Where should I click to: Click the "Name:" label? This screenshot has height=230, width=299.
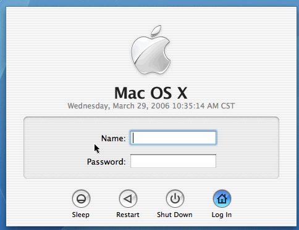pyautogui.click(x=113, y=138)
